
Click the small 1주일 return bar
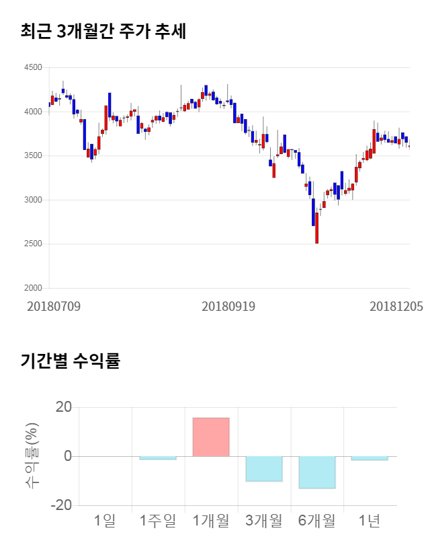coord(158,458)
